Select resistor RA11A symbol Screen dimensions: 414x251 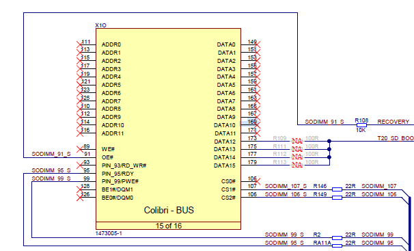[337, 246]
